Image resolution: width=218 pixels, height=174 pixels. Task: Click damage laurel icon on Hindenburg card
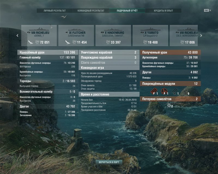(108, 42)
